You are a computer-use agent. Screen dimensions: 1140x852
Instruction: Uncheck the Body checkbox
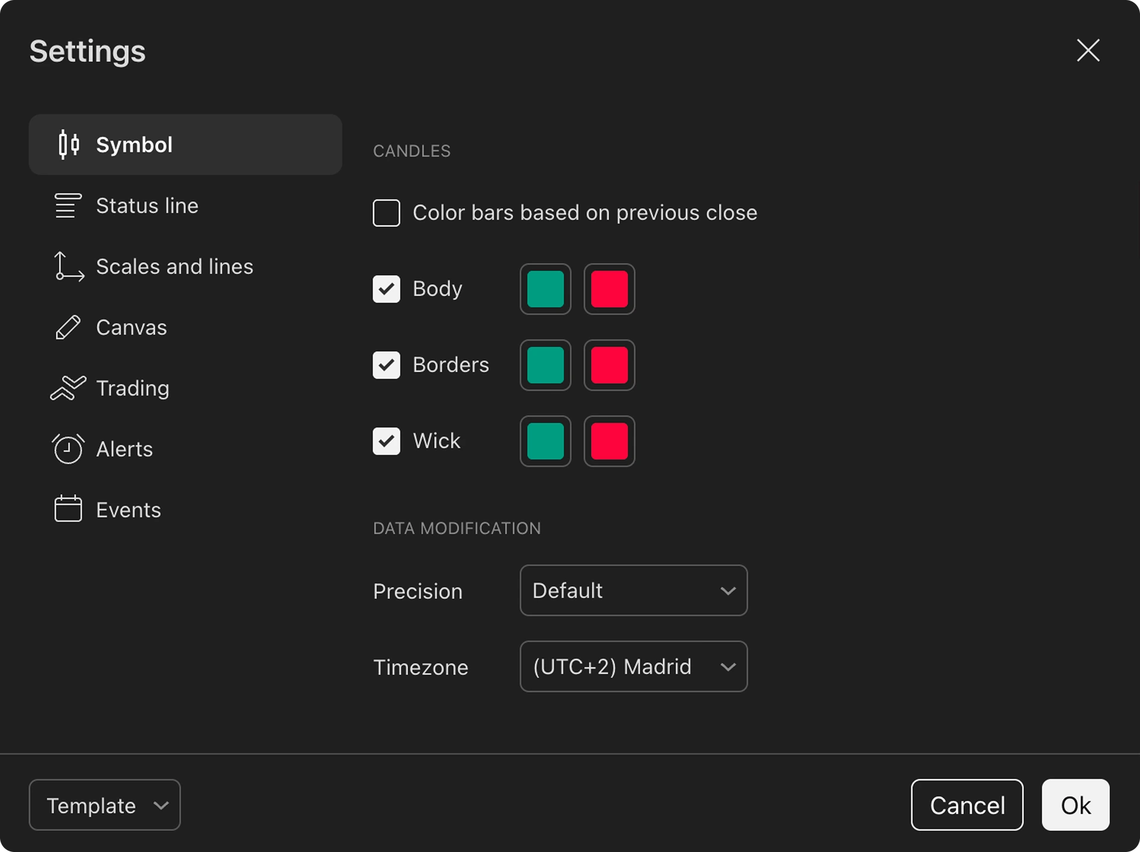tap(386, 289)
